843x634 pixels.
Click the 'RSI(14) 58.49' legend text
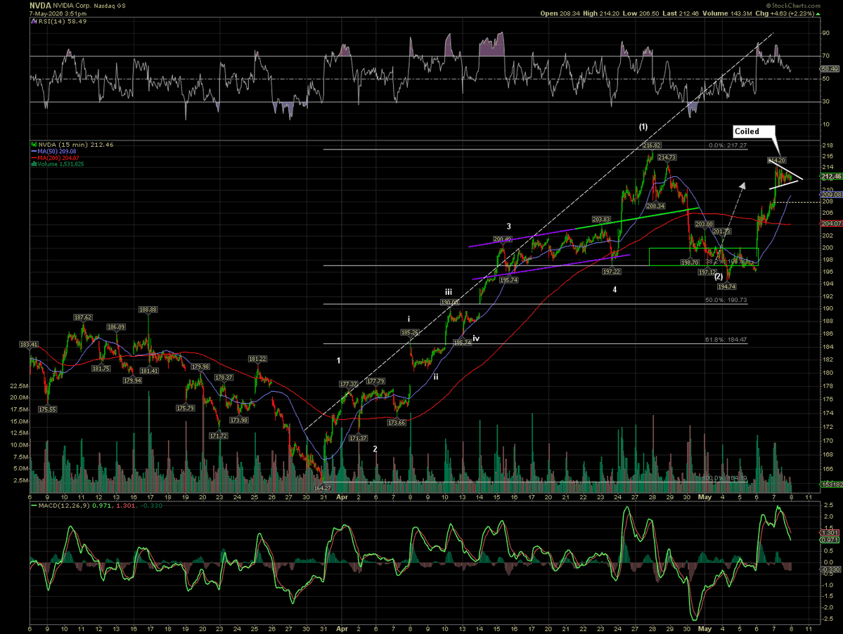click(x=63, y=22)
